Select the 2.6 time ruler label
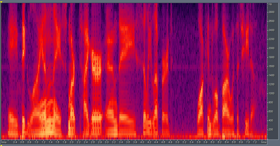280x146 pixels. pos(93,142)
